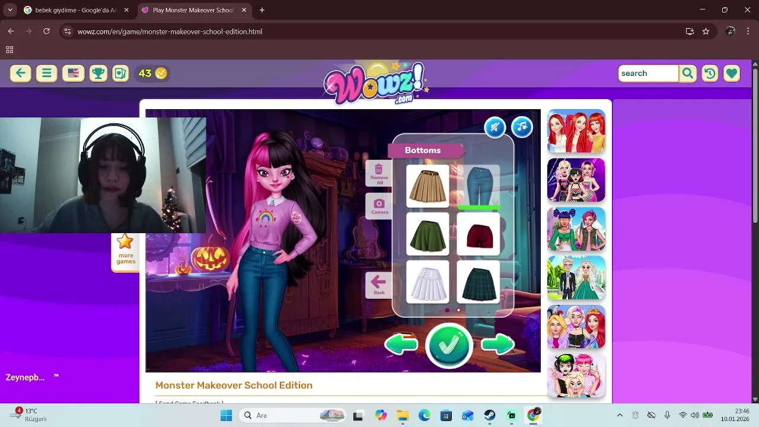Screen dimensions: 759x427
Task: Close the bebek giydirme tab
Action: 126,10
